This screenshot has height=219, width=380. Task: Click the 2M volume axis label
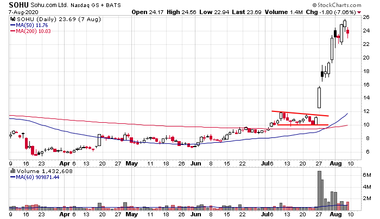tap(367, 198)
